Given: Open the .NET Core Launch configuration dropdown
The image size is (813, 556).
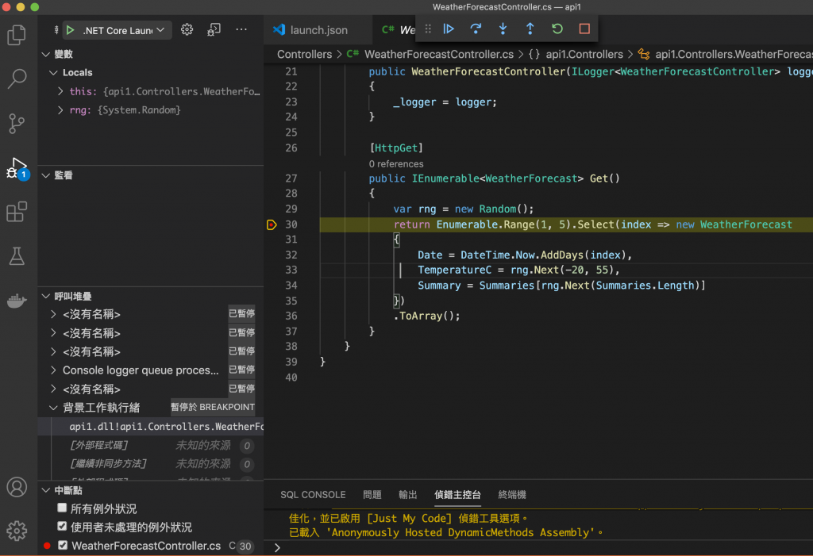Looking at the screenshot, I should pos(118,30).
